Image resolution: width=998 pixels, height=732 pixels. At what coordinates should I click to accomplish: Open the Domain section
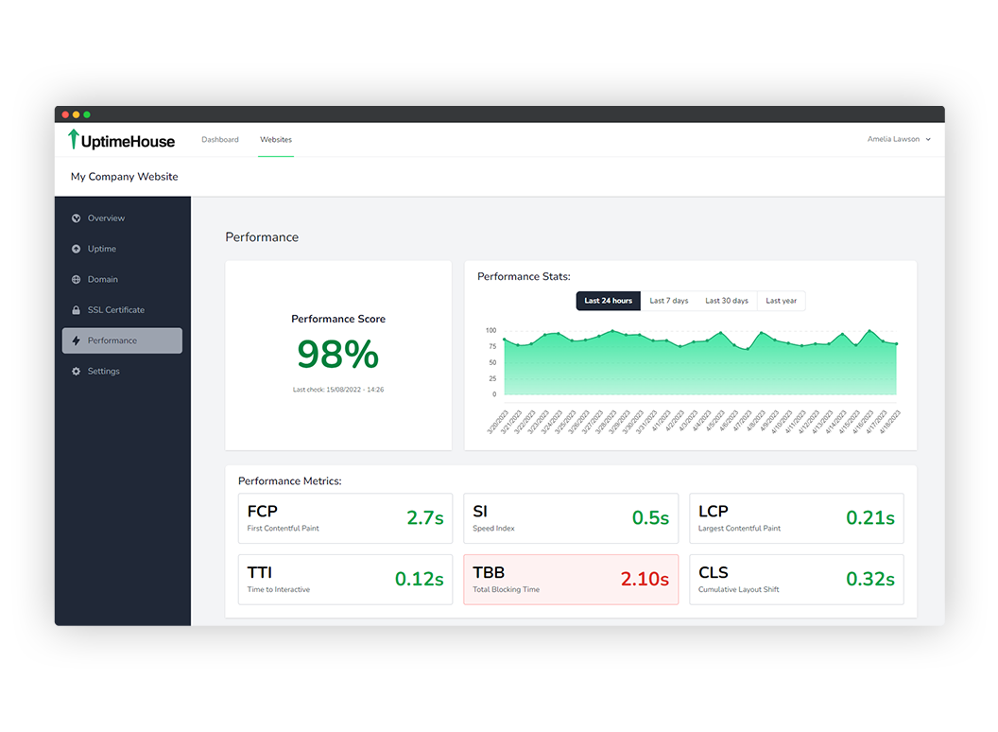pyautogui.click(x=122, y=280)
